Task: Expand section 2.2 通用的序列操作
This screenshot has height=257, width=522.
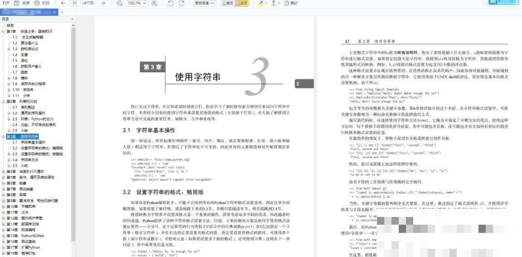Action: [x=9, y=113]
